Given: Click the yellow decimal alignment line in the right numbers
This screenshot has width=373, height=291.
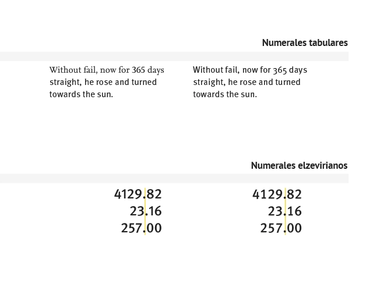Looking at the screenshot, I should [285, 211].
